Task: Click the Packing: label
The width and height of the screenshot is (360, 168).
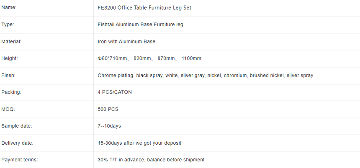Action: point(11,92)
